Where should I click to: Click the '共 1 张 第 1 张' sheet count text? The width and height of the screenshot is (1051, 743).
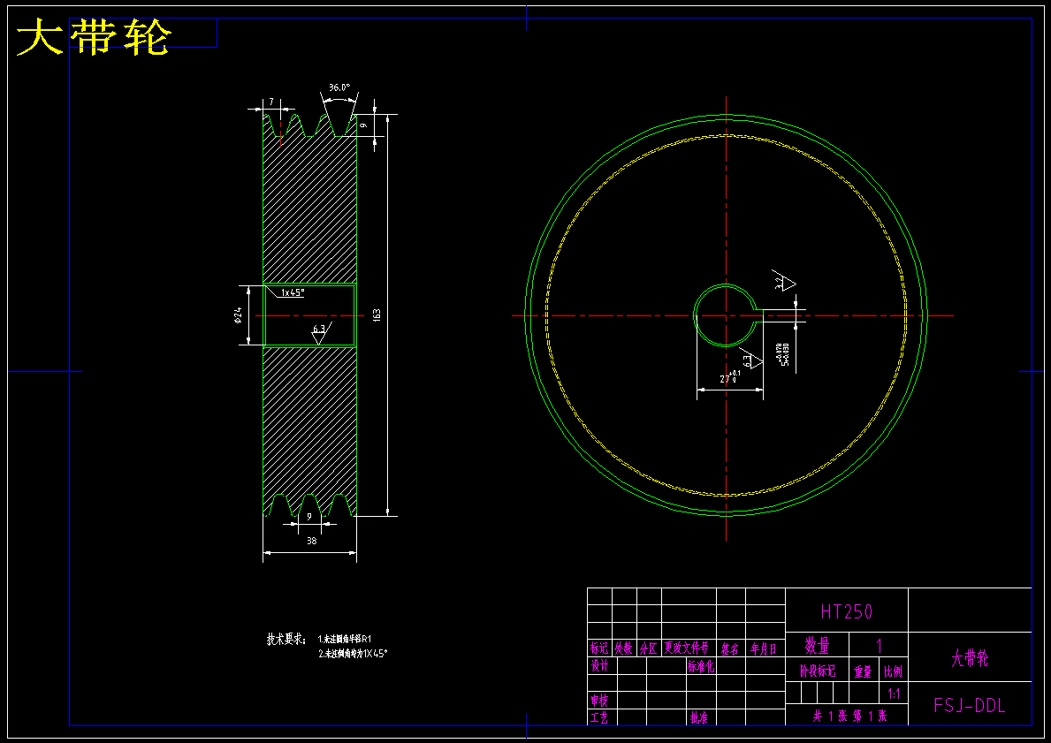pyautogui.click(x=850, y=716)
